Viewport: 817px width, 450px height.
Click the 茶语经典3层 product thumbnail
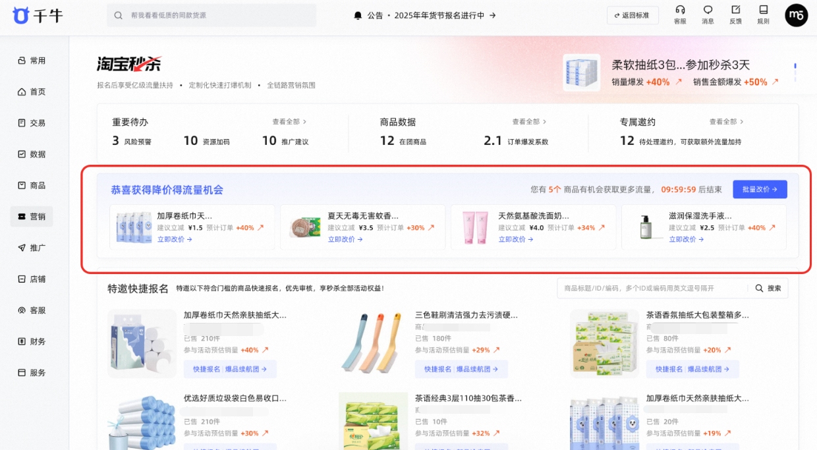point(373,422)
